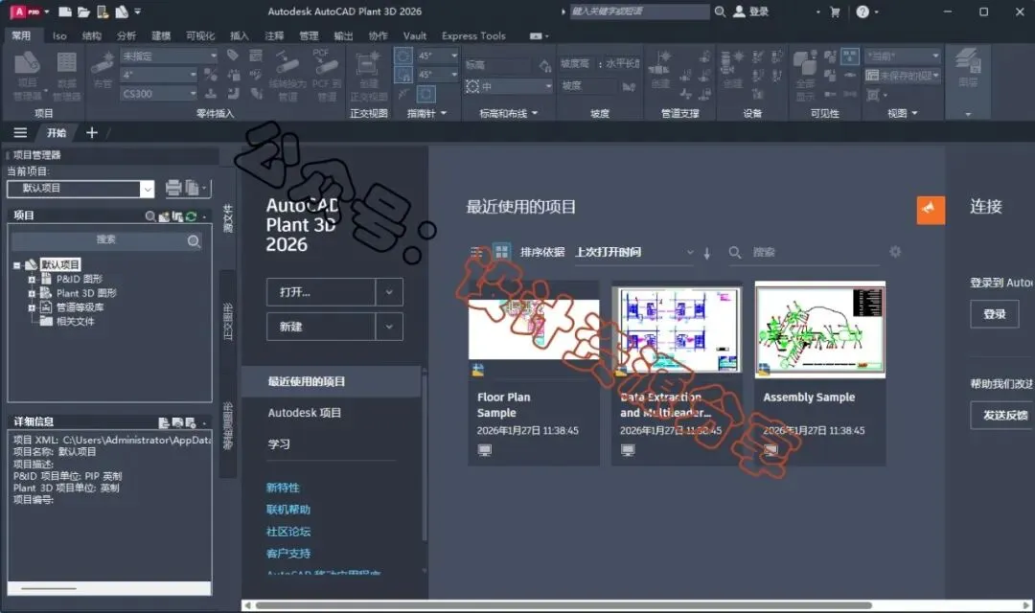Click the first icon in 详细信息 header
The height and width of the screenshot is (613, 1035).
(x=164, y=422)
